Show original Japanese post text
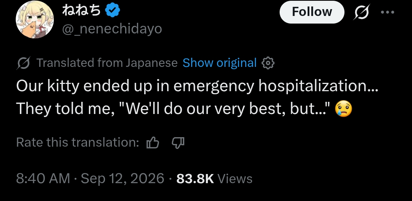Image resolution: width=412 pixels, height=201 pixels. pyautogui.click(x=219, y=63)
